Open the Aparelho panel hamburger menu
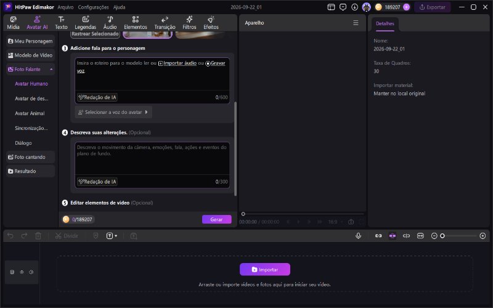 [356, 23]
